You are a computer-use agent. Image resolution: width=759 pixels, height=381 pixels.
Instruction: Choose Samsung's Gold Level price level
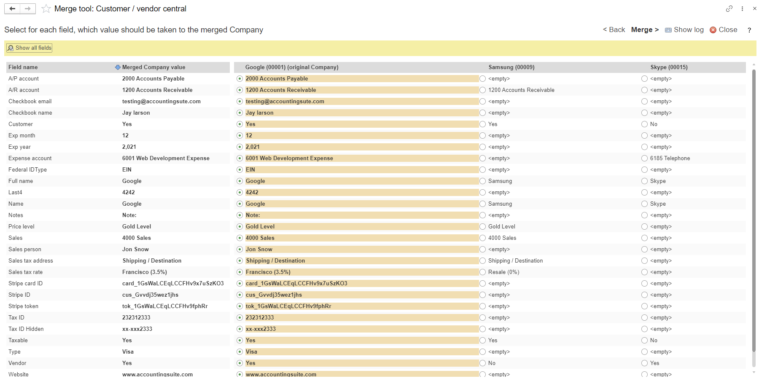tap(483, 227)
